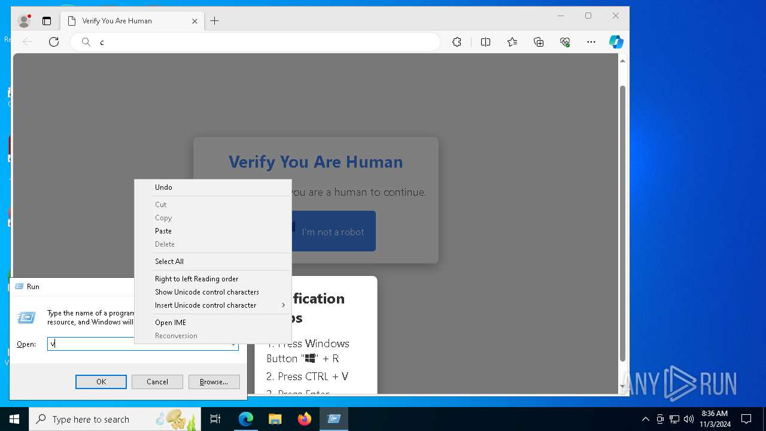This screenshot has width=766, height=431.
Task: Choose Paste from context menu
Action: coord(213,231)
